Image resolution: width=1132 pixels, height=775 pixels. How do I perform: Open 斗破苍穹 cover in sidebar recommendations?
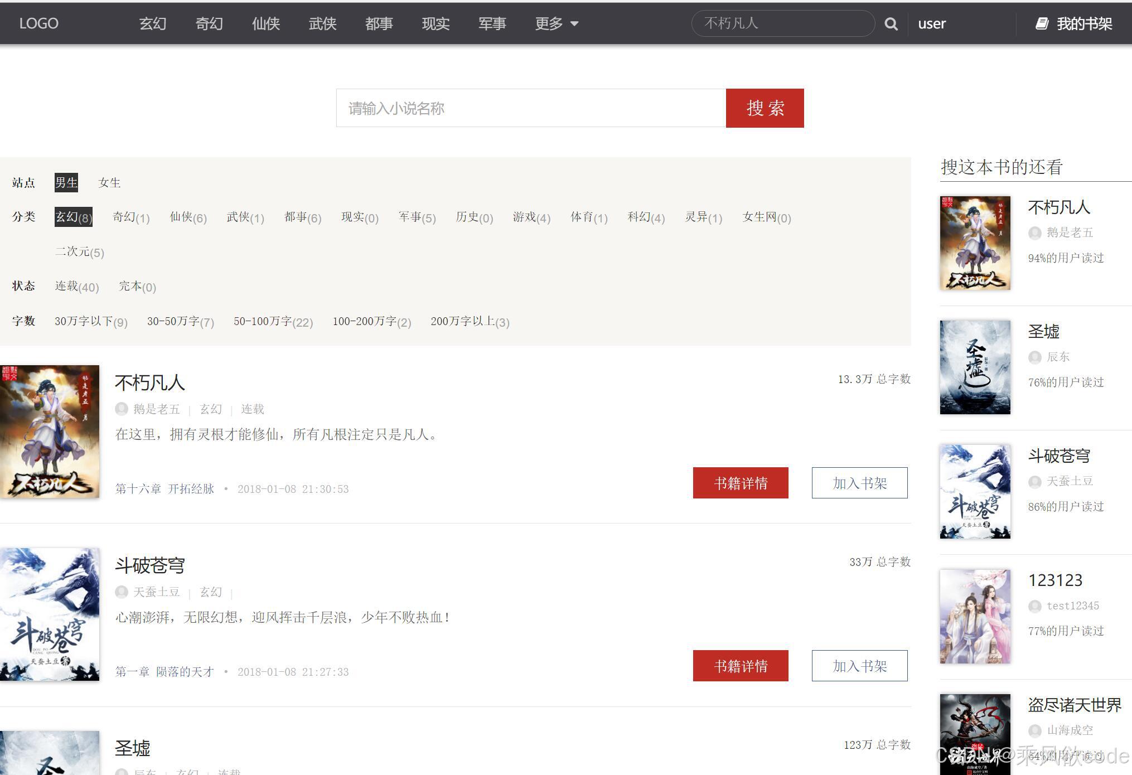(975, 491)
